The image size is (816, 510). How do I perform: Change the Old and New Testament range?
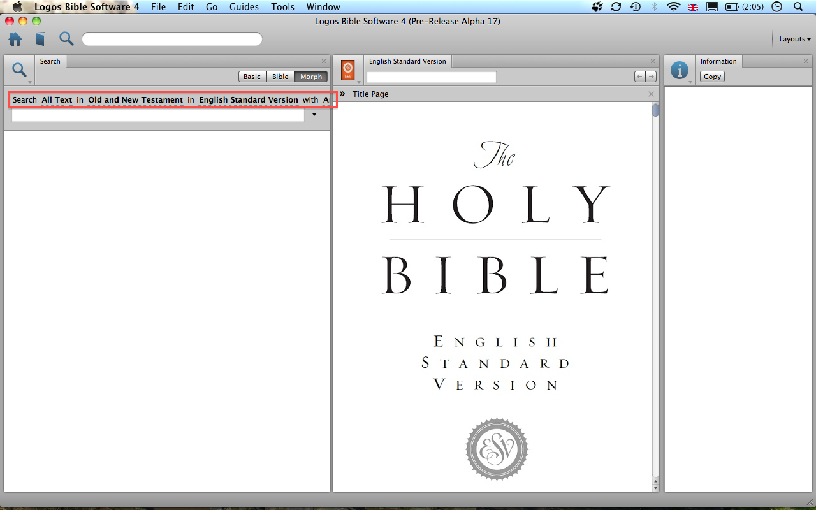pyautogui.click(x=136, y=100)
